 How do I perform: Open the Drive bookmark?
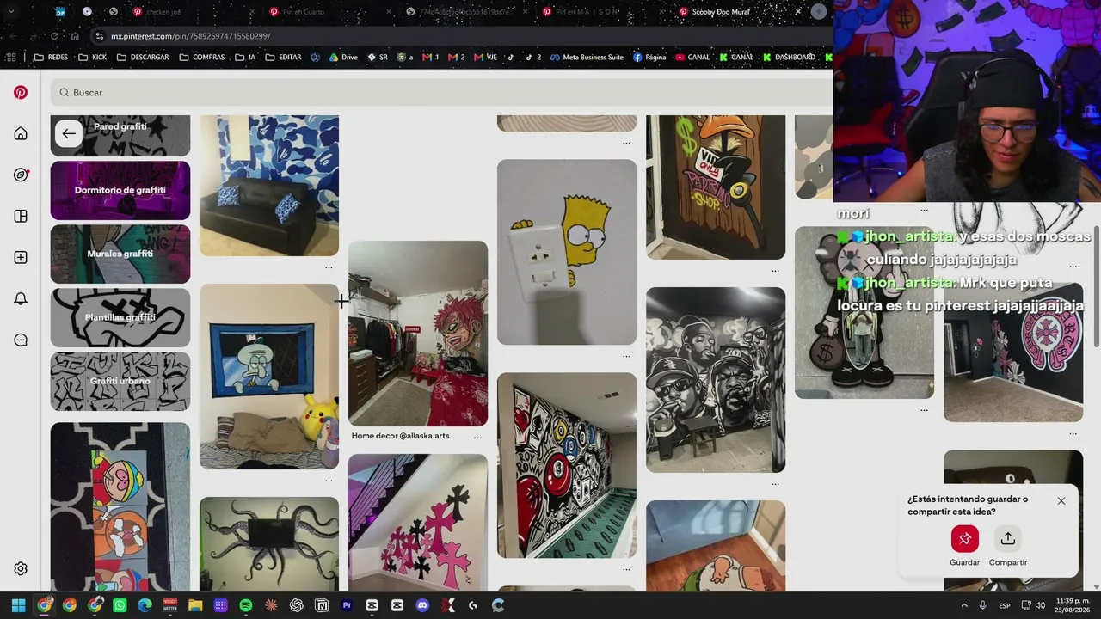point(343,58)
